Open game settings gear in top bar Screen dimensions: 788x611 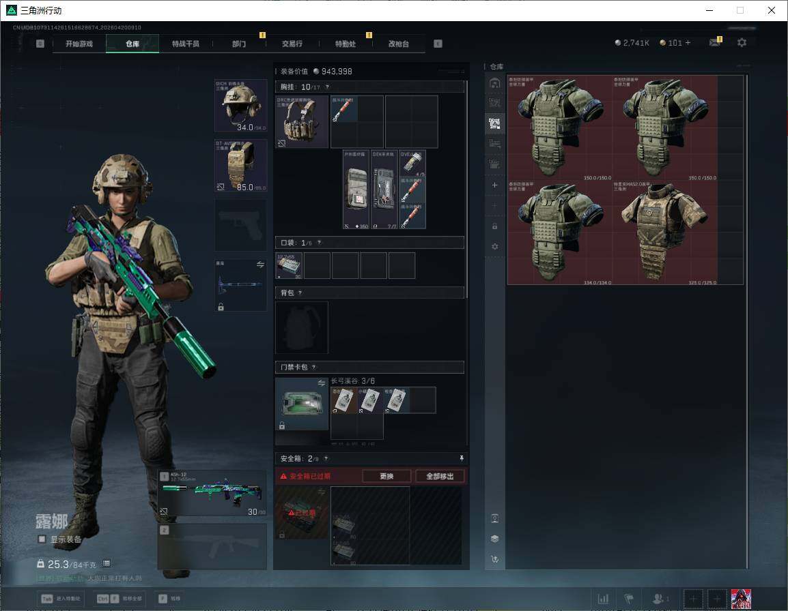[742, 43]
